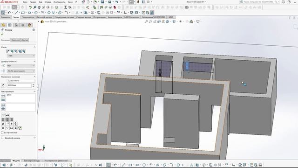The height and width of the screenshot is (168, 298).
Task: Increase the dimension value with the up stepper
Action: point(34,84)
